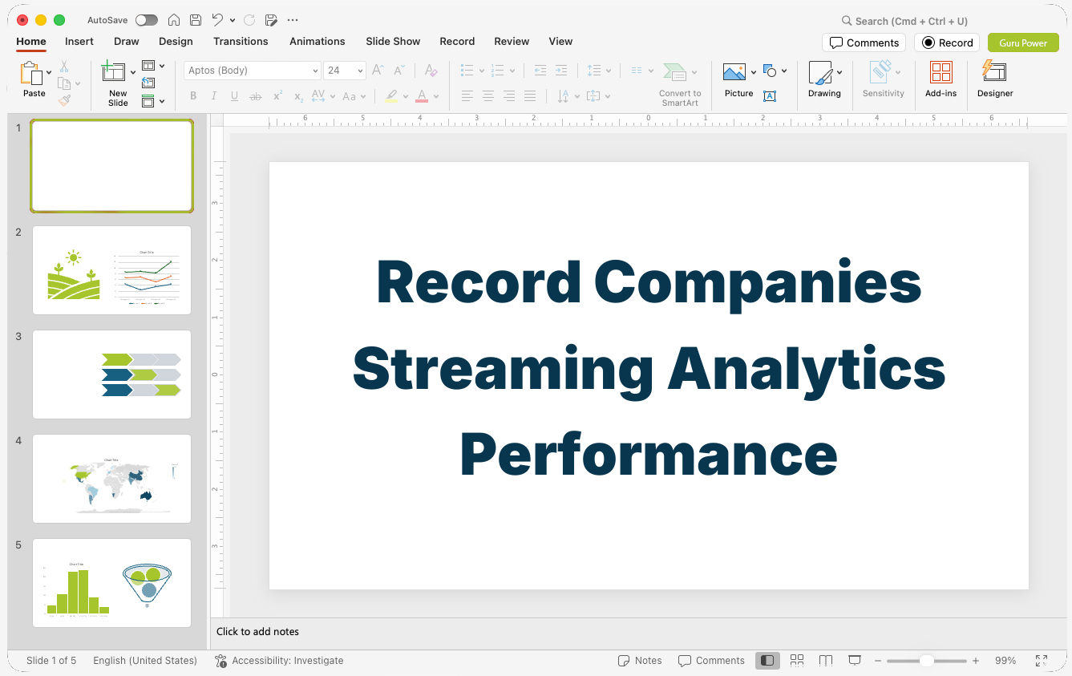Image resolution: width=1072 pixels, height=676 pixels.
Task: Switch to the Transitions tab
Action: [x=241, y=42]
